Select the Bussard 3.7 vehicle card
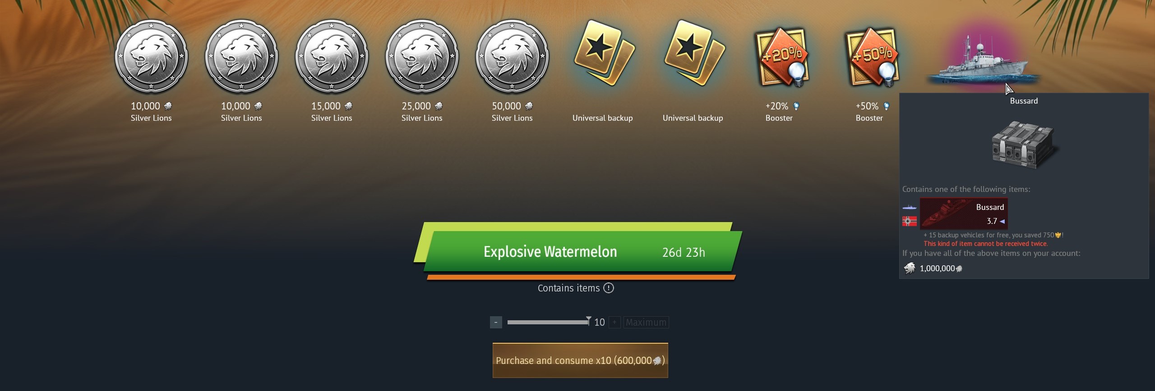This screenshot has width=1155, height=391. (x=964, y=214)
